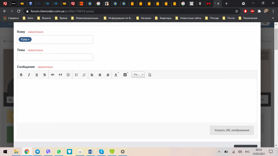
Task: Insert a quote block
Action: tap(60, 75)
